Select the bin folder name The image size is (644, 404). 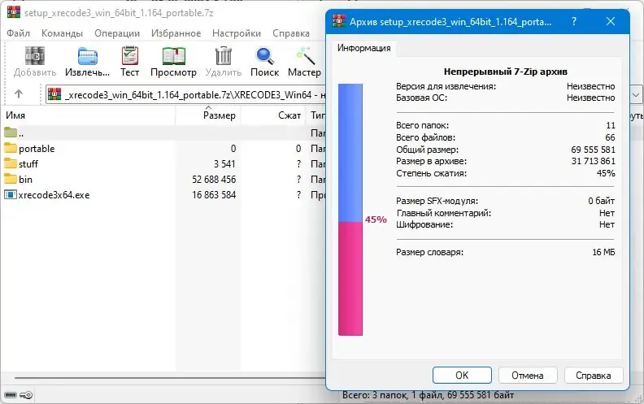click(x=25, y=180)
